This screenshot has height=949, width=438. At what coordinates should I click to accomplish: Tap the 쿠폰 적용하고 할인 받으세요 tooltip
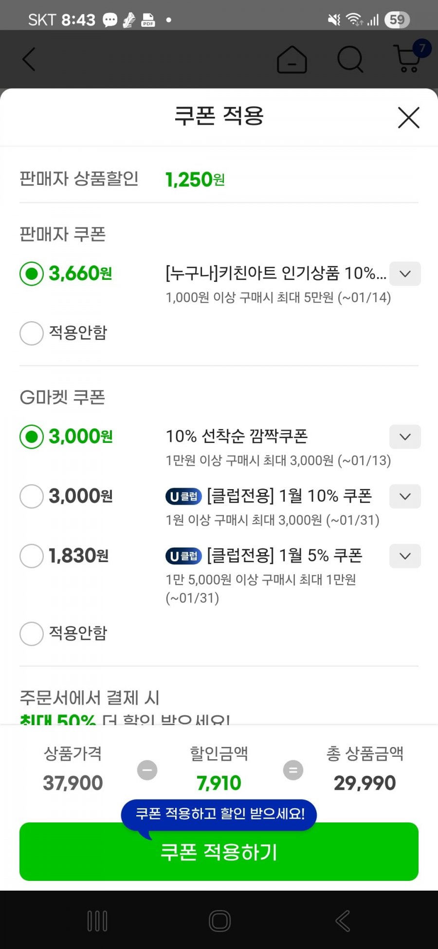[x=219, y=814]
